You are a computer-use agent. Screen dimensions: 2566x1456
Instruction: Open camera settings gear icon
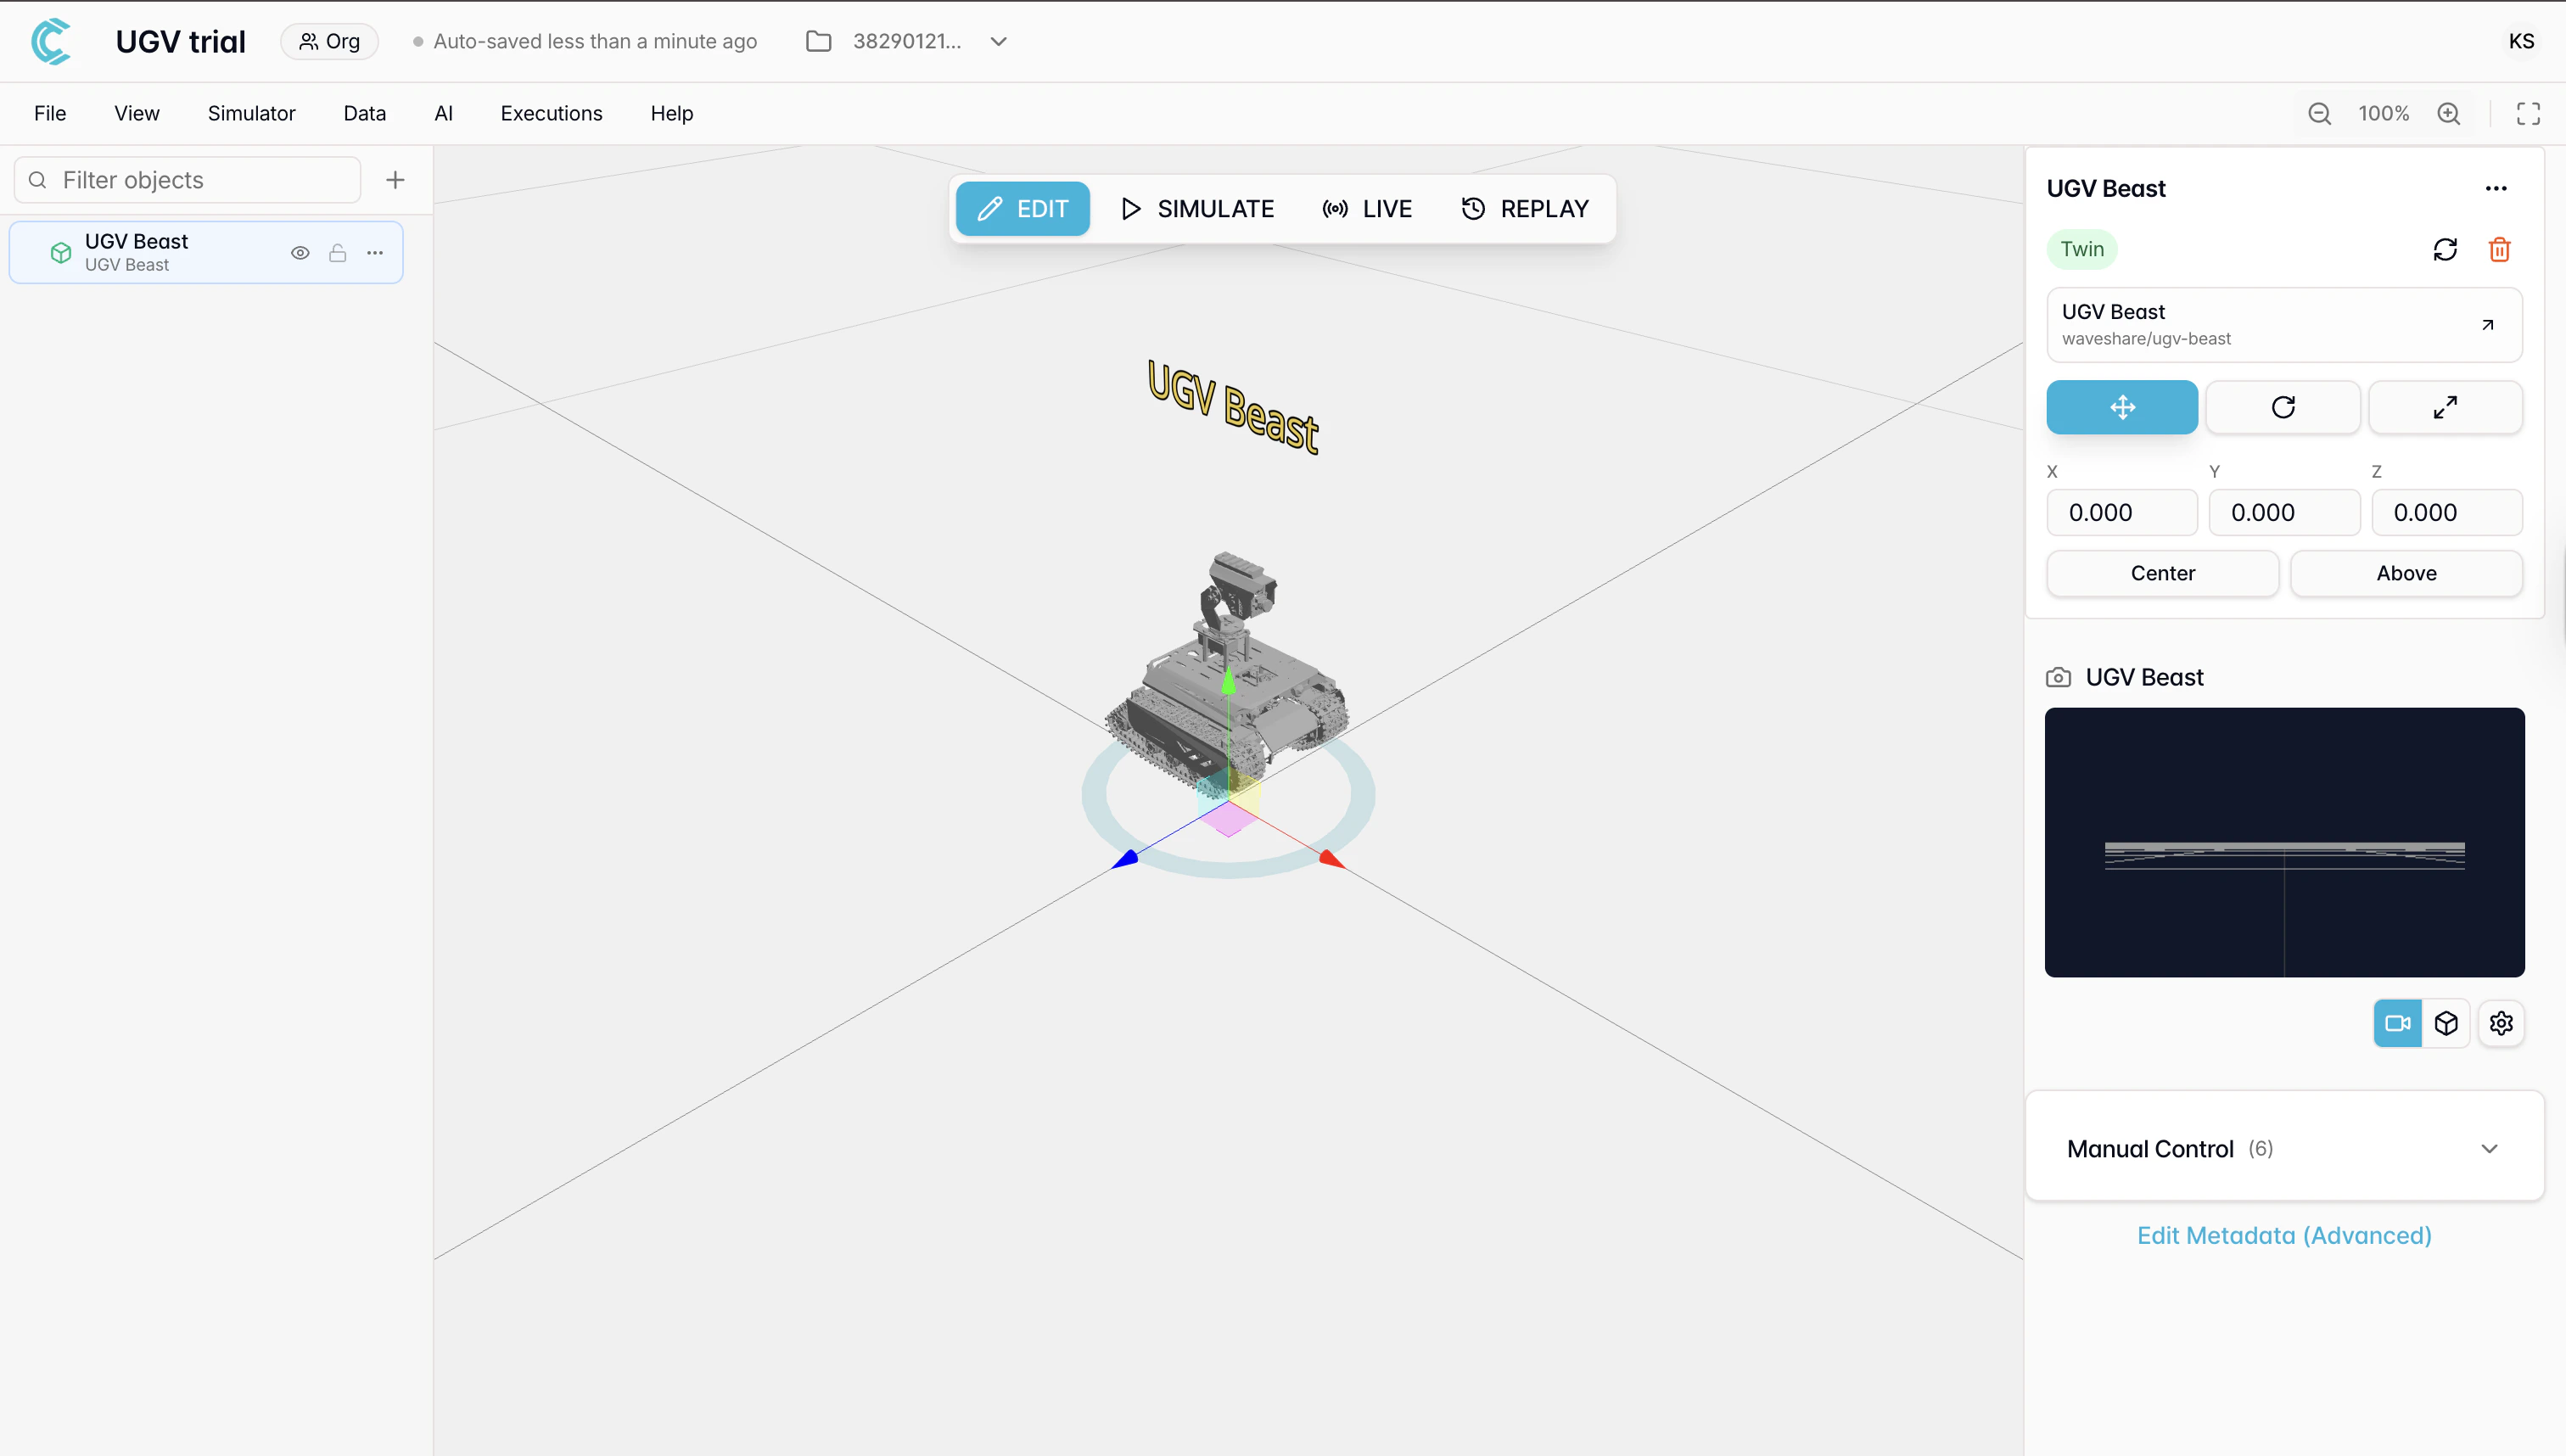2501,1023
